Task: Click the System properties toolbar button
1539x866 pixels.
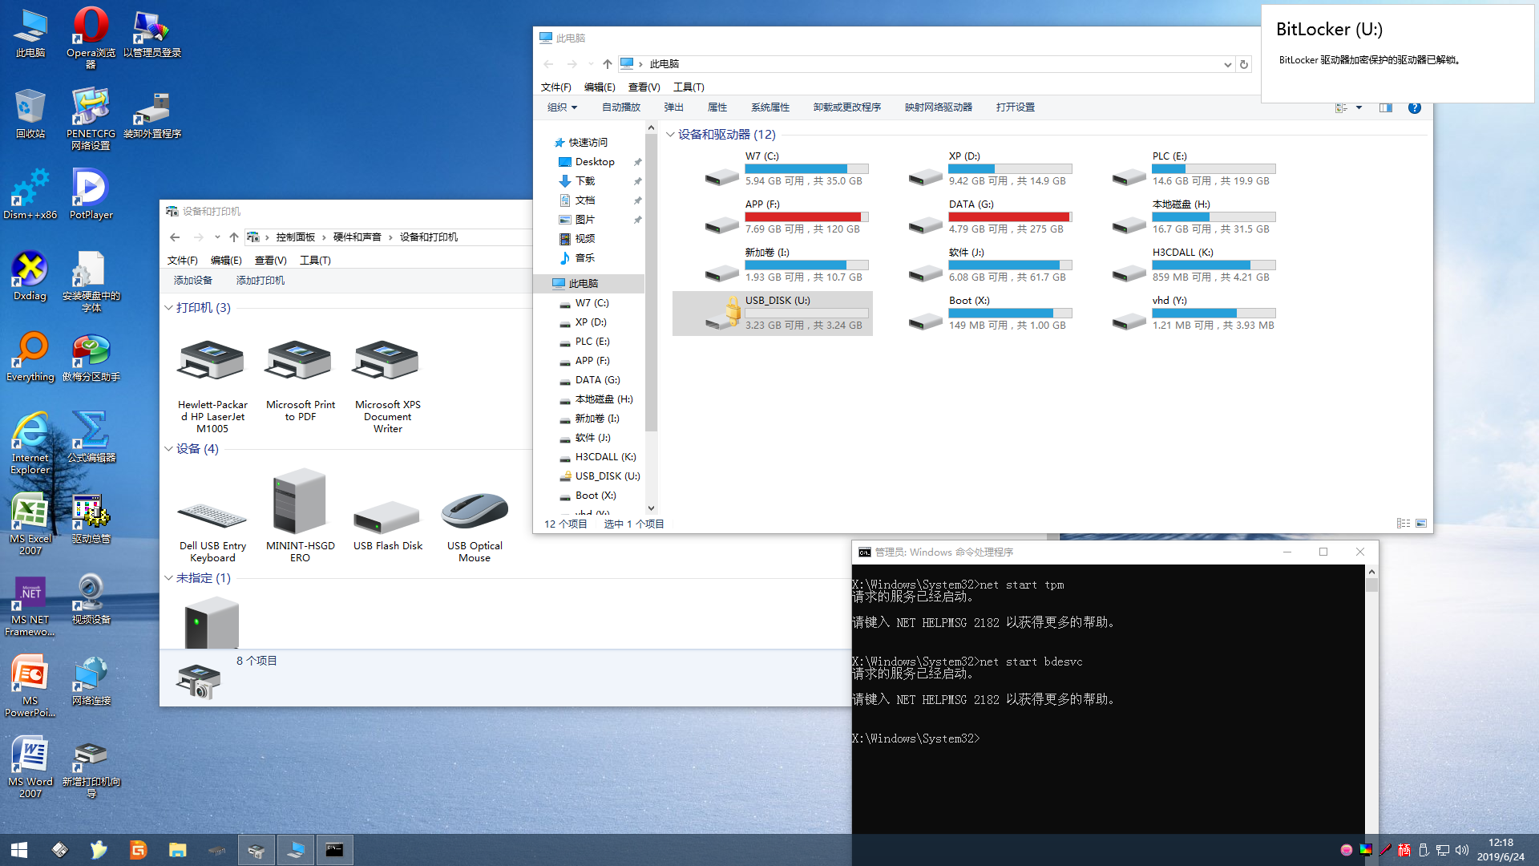Action: [769, 107]
